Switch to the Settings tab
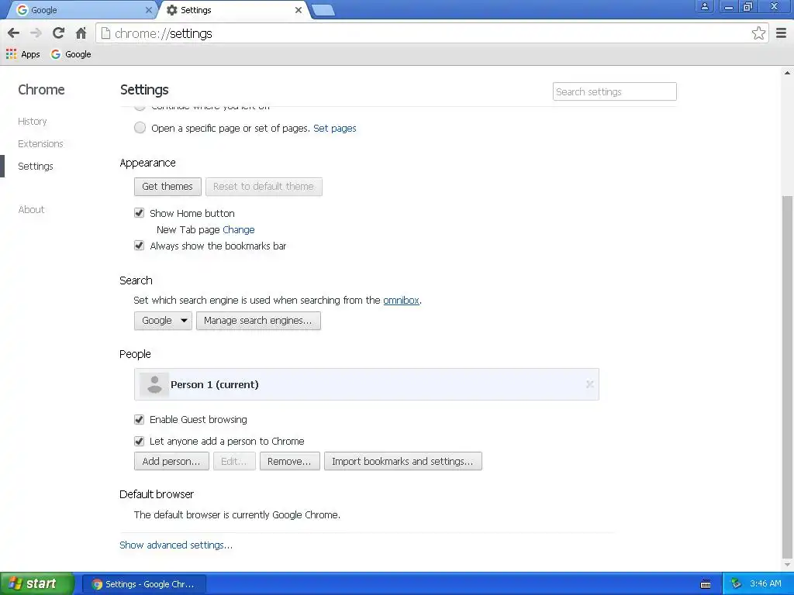Viewport: 794px width, 595px height. pyautogui.click(x=234, y=10)
